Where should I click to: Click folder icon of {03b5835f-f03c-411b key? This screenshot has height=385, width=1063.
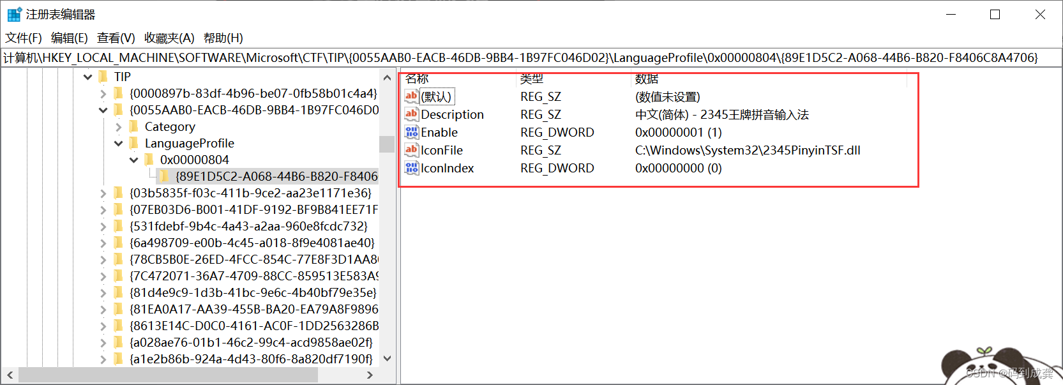pos(119,193)
